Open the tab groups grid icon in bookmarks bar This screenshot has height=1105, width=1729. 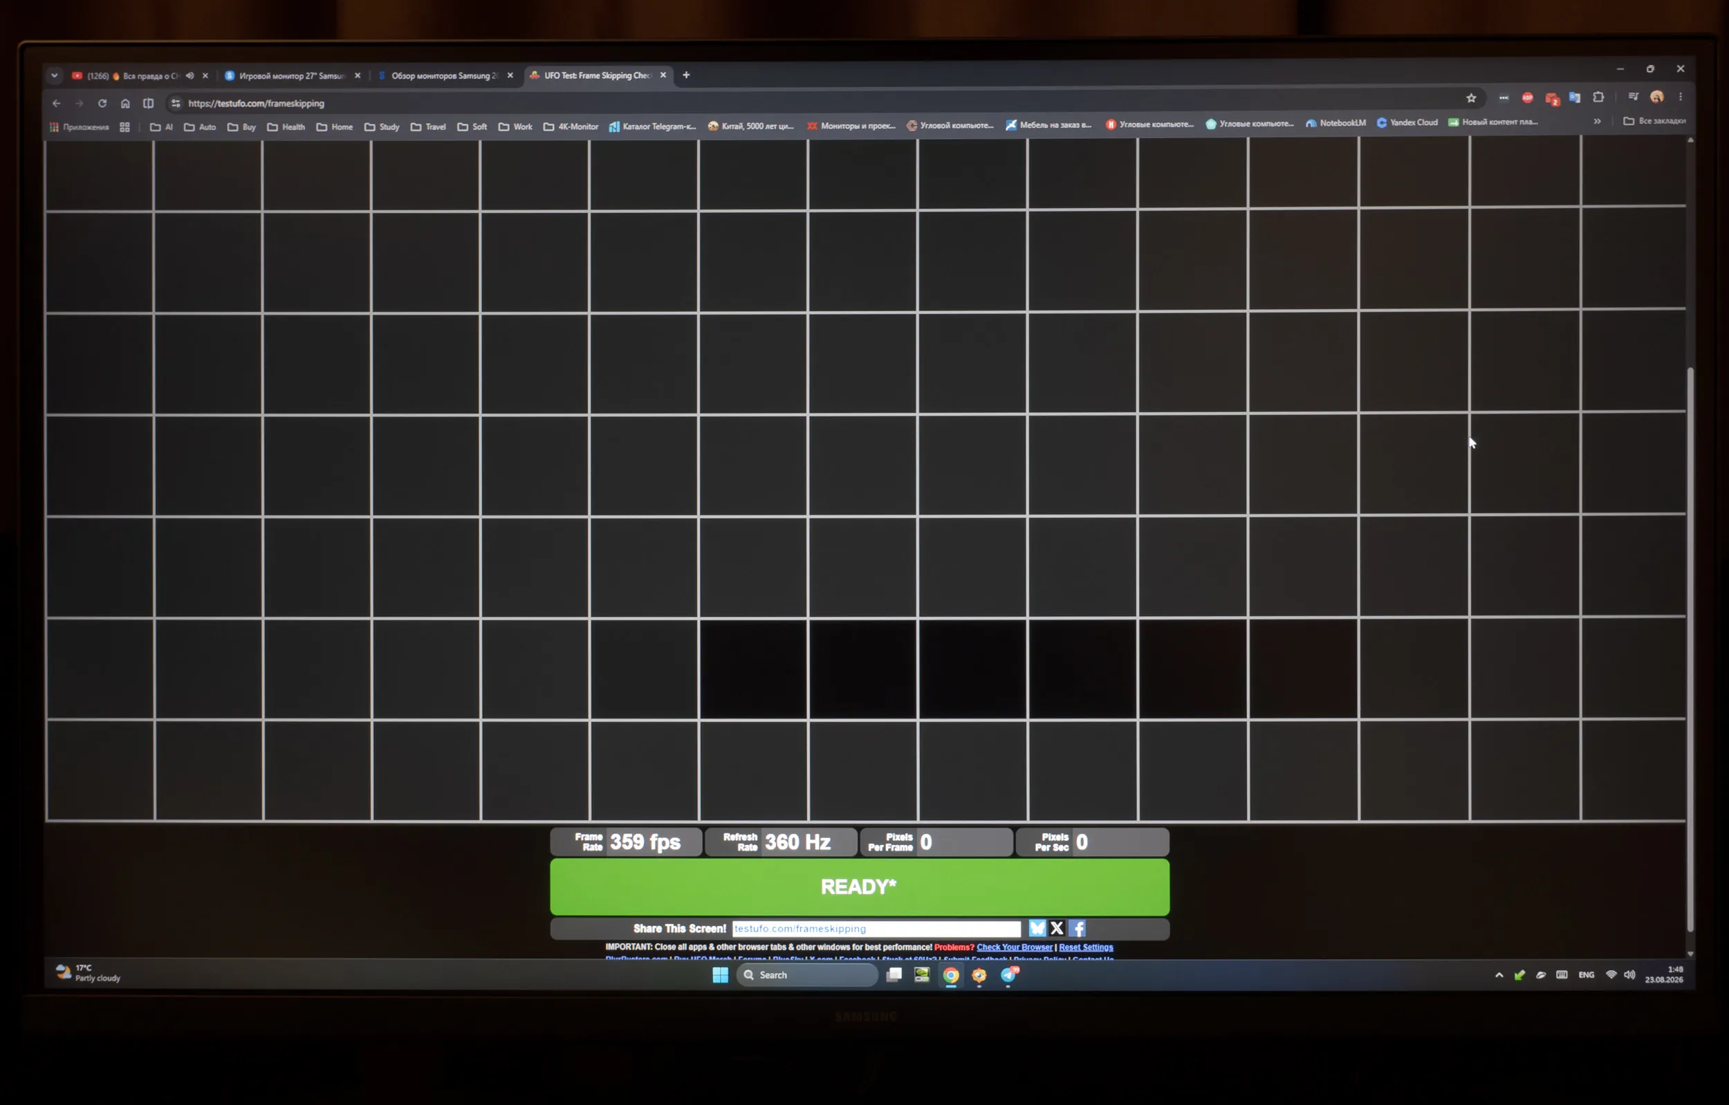[x=124, y=127]
